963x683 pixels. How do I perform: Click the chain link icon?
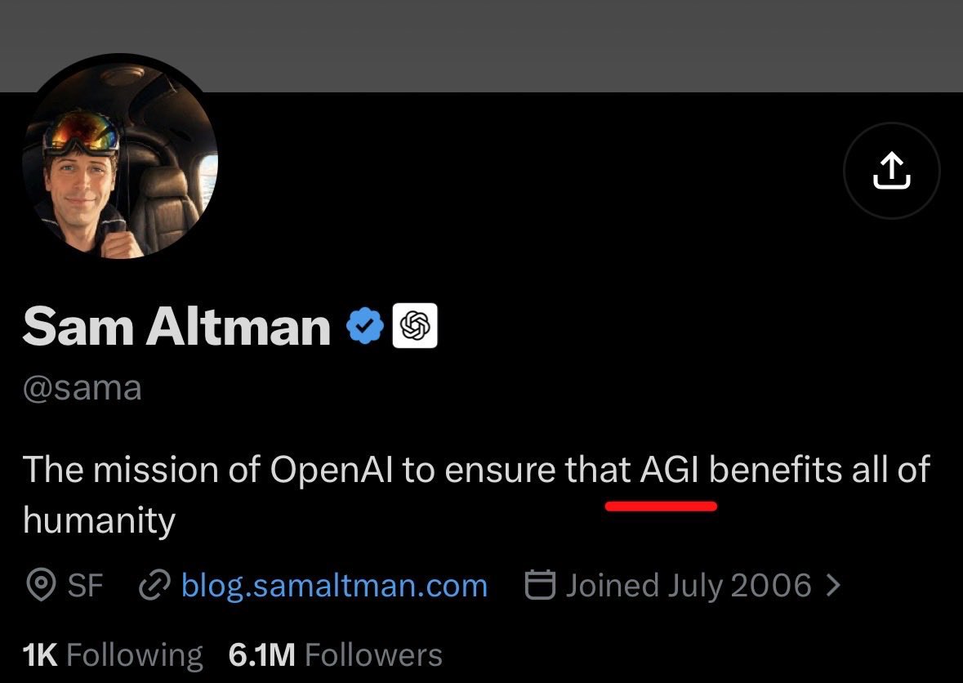point(154,585)
